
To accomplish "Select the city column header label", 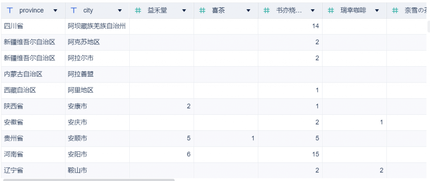I will tap(88, 10).
